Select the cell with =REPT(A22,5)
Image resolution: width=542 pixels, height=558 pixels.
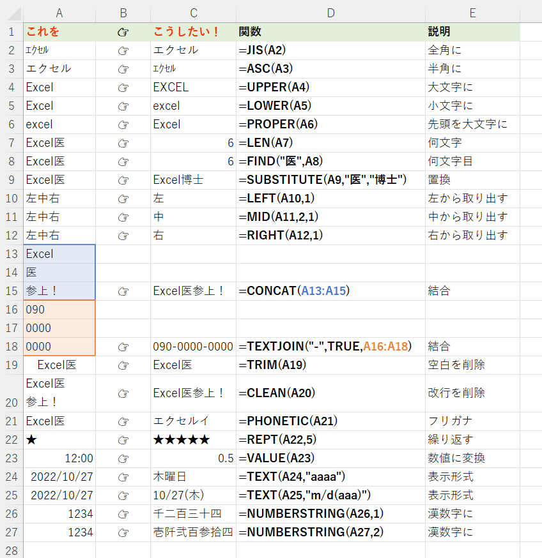click(330, 440)
